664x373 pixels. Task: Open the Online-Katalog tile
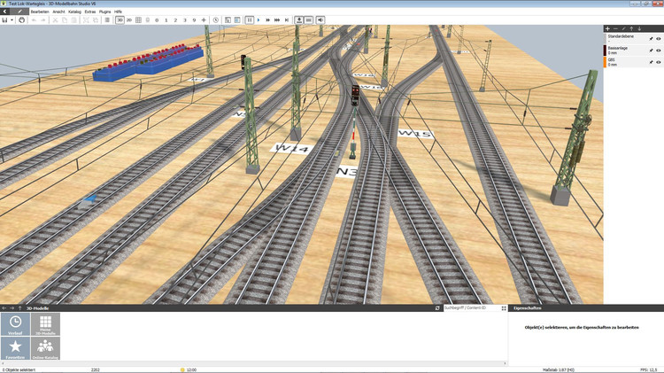point(44,348)
